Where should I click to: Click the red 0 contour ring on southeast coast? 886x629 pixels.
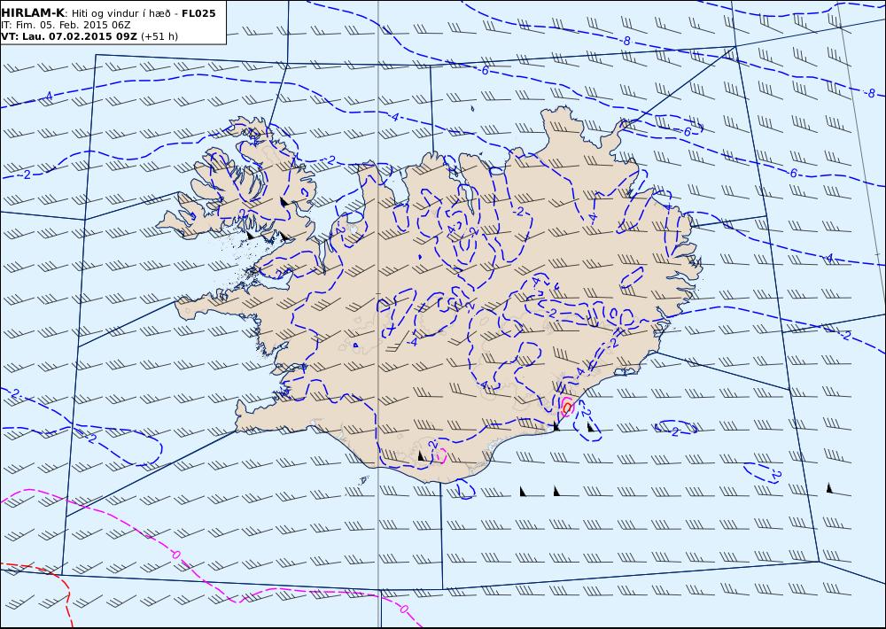(567, 408)
